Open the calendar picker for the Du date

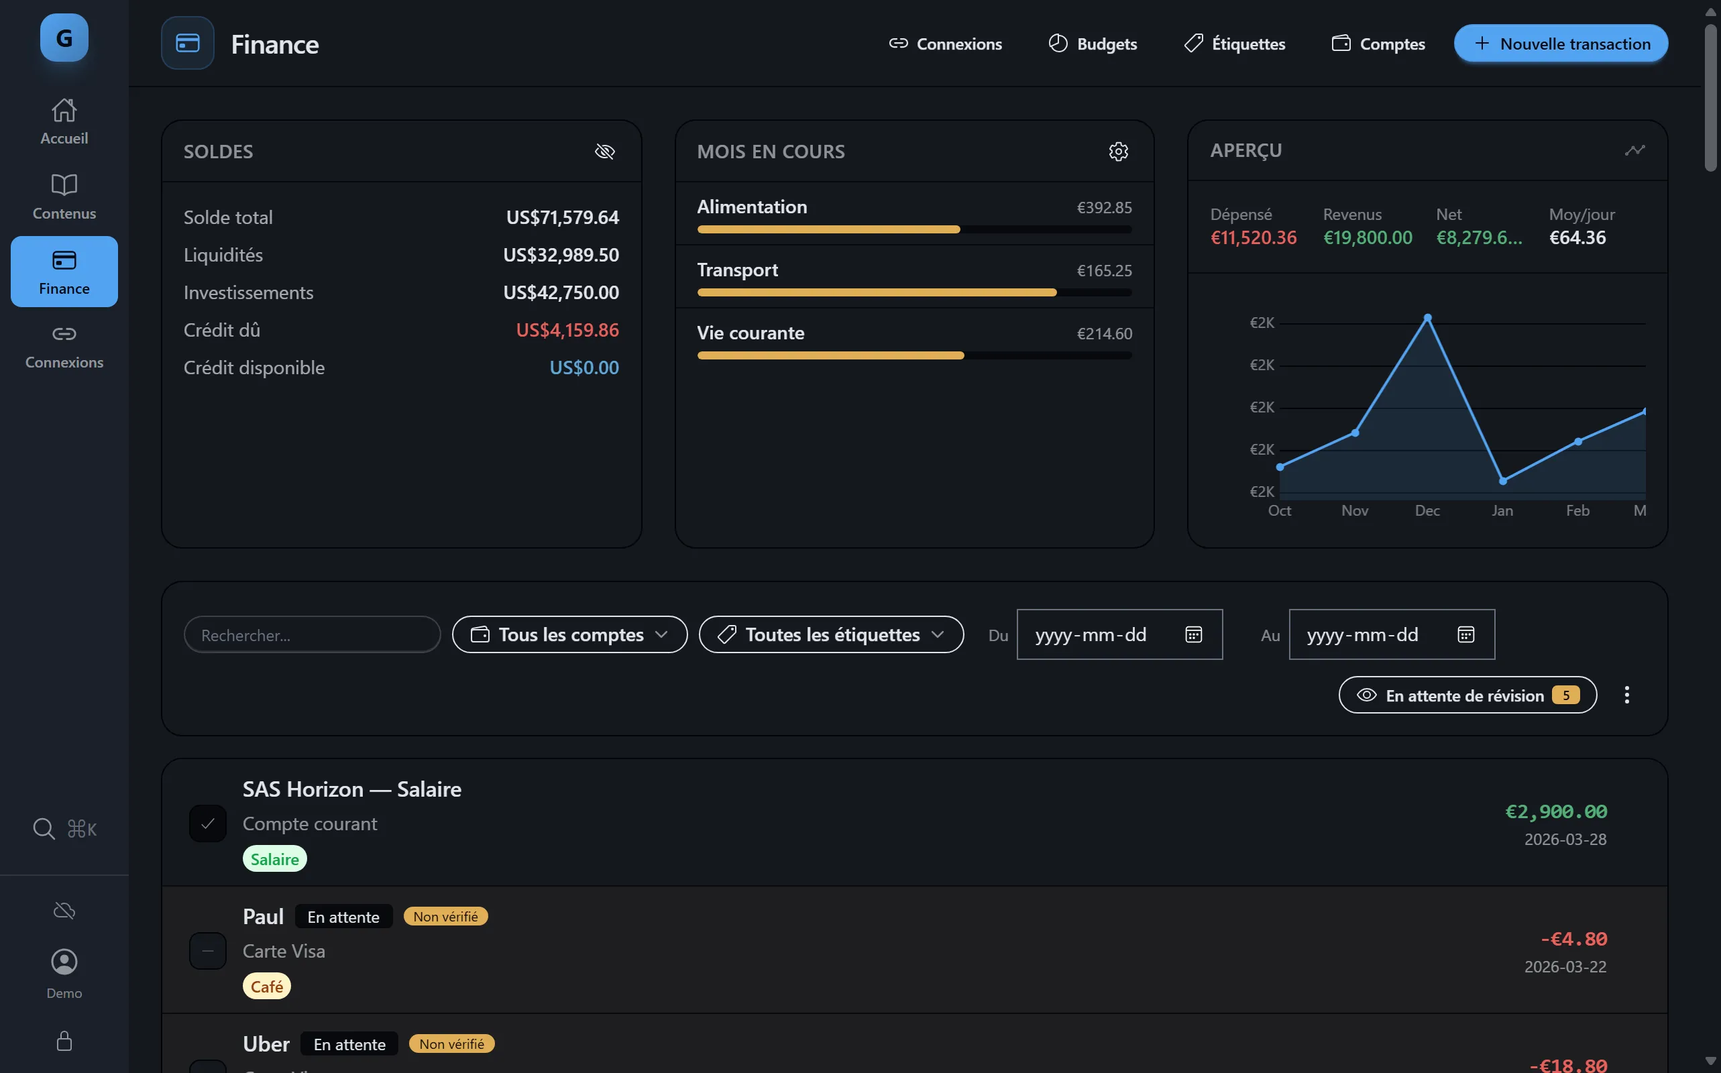pyautogui.click(x=1194, y=634)
